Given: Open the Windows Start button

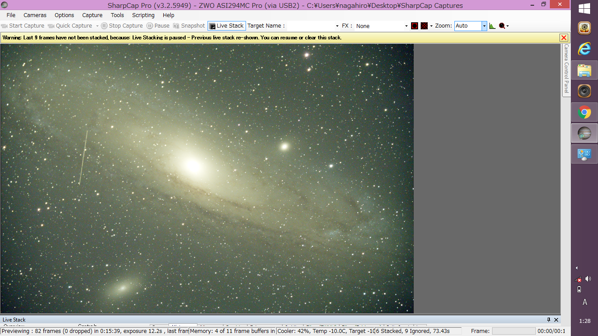Looking at the screenshot, I should click(x=584, y=8).
